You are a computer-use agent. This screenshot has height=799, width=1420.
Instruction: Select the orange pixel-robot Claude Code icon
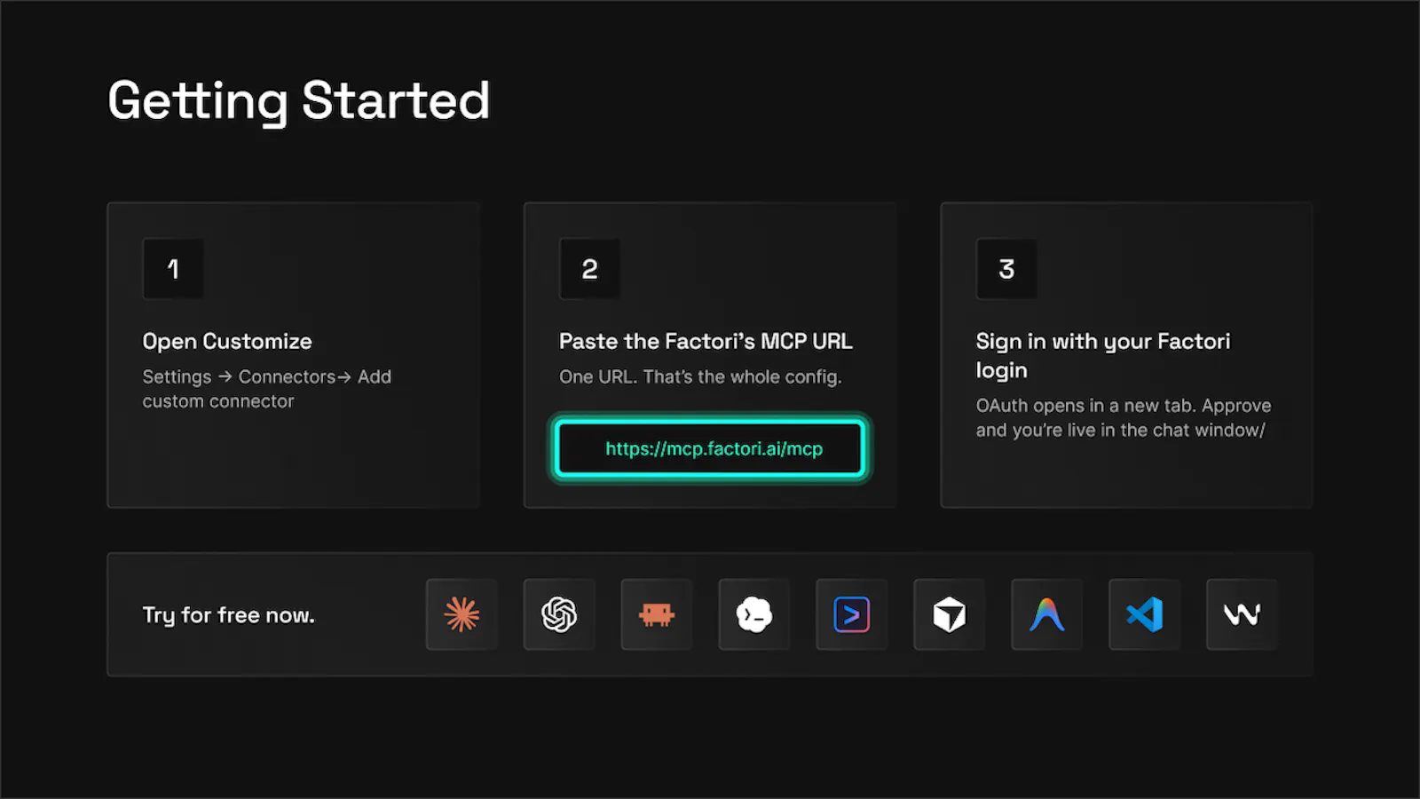(657, 614)
